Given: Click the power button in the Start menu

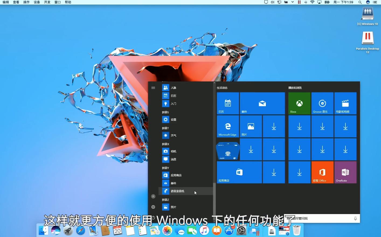Looking at the screenshot, I should point(153,217).
